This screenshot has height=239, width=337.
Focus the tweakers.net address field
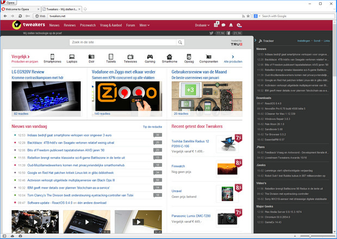coord(144,16)
